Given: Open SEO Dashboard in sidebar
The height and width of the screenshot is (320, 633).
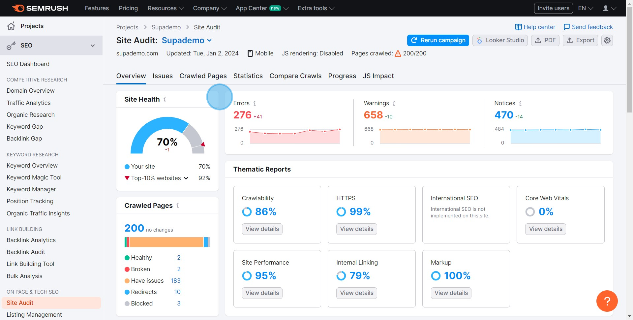Looking at the screenshot, I should click(x=28, y=64).
